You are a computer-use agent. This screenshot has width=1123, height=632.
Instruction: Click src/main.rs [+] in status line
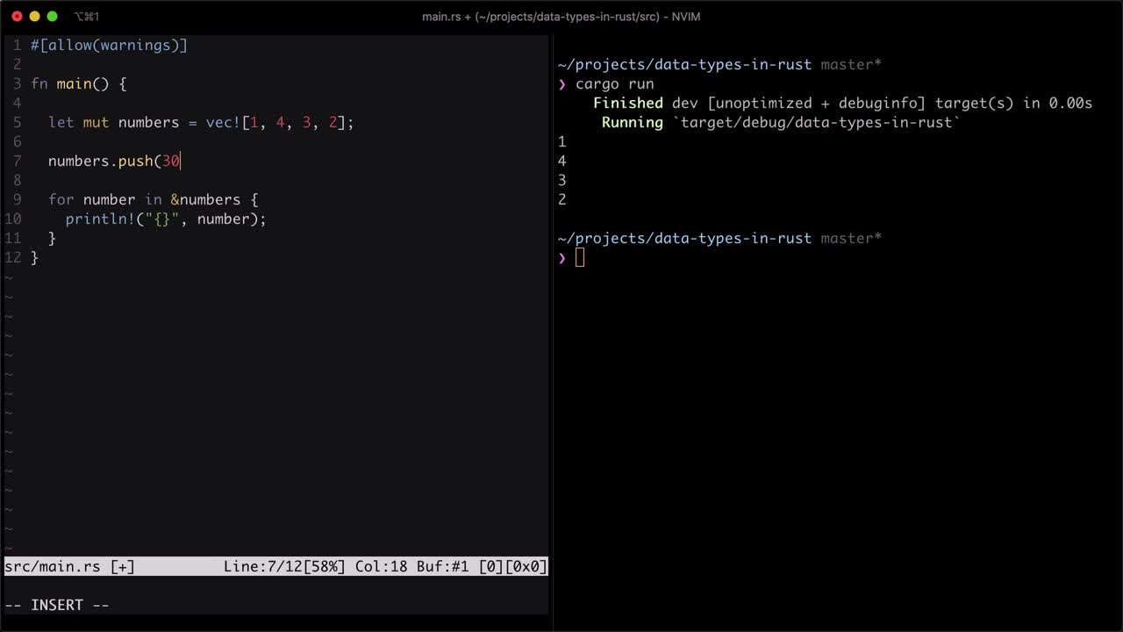coord(69,567)
